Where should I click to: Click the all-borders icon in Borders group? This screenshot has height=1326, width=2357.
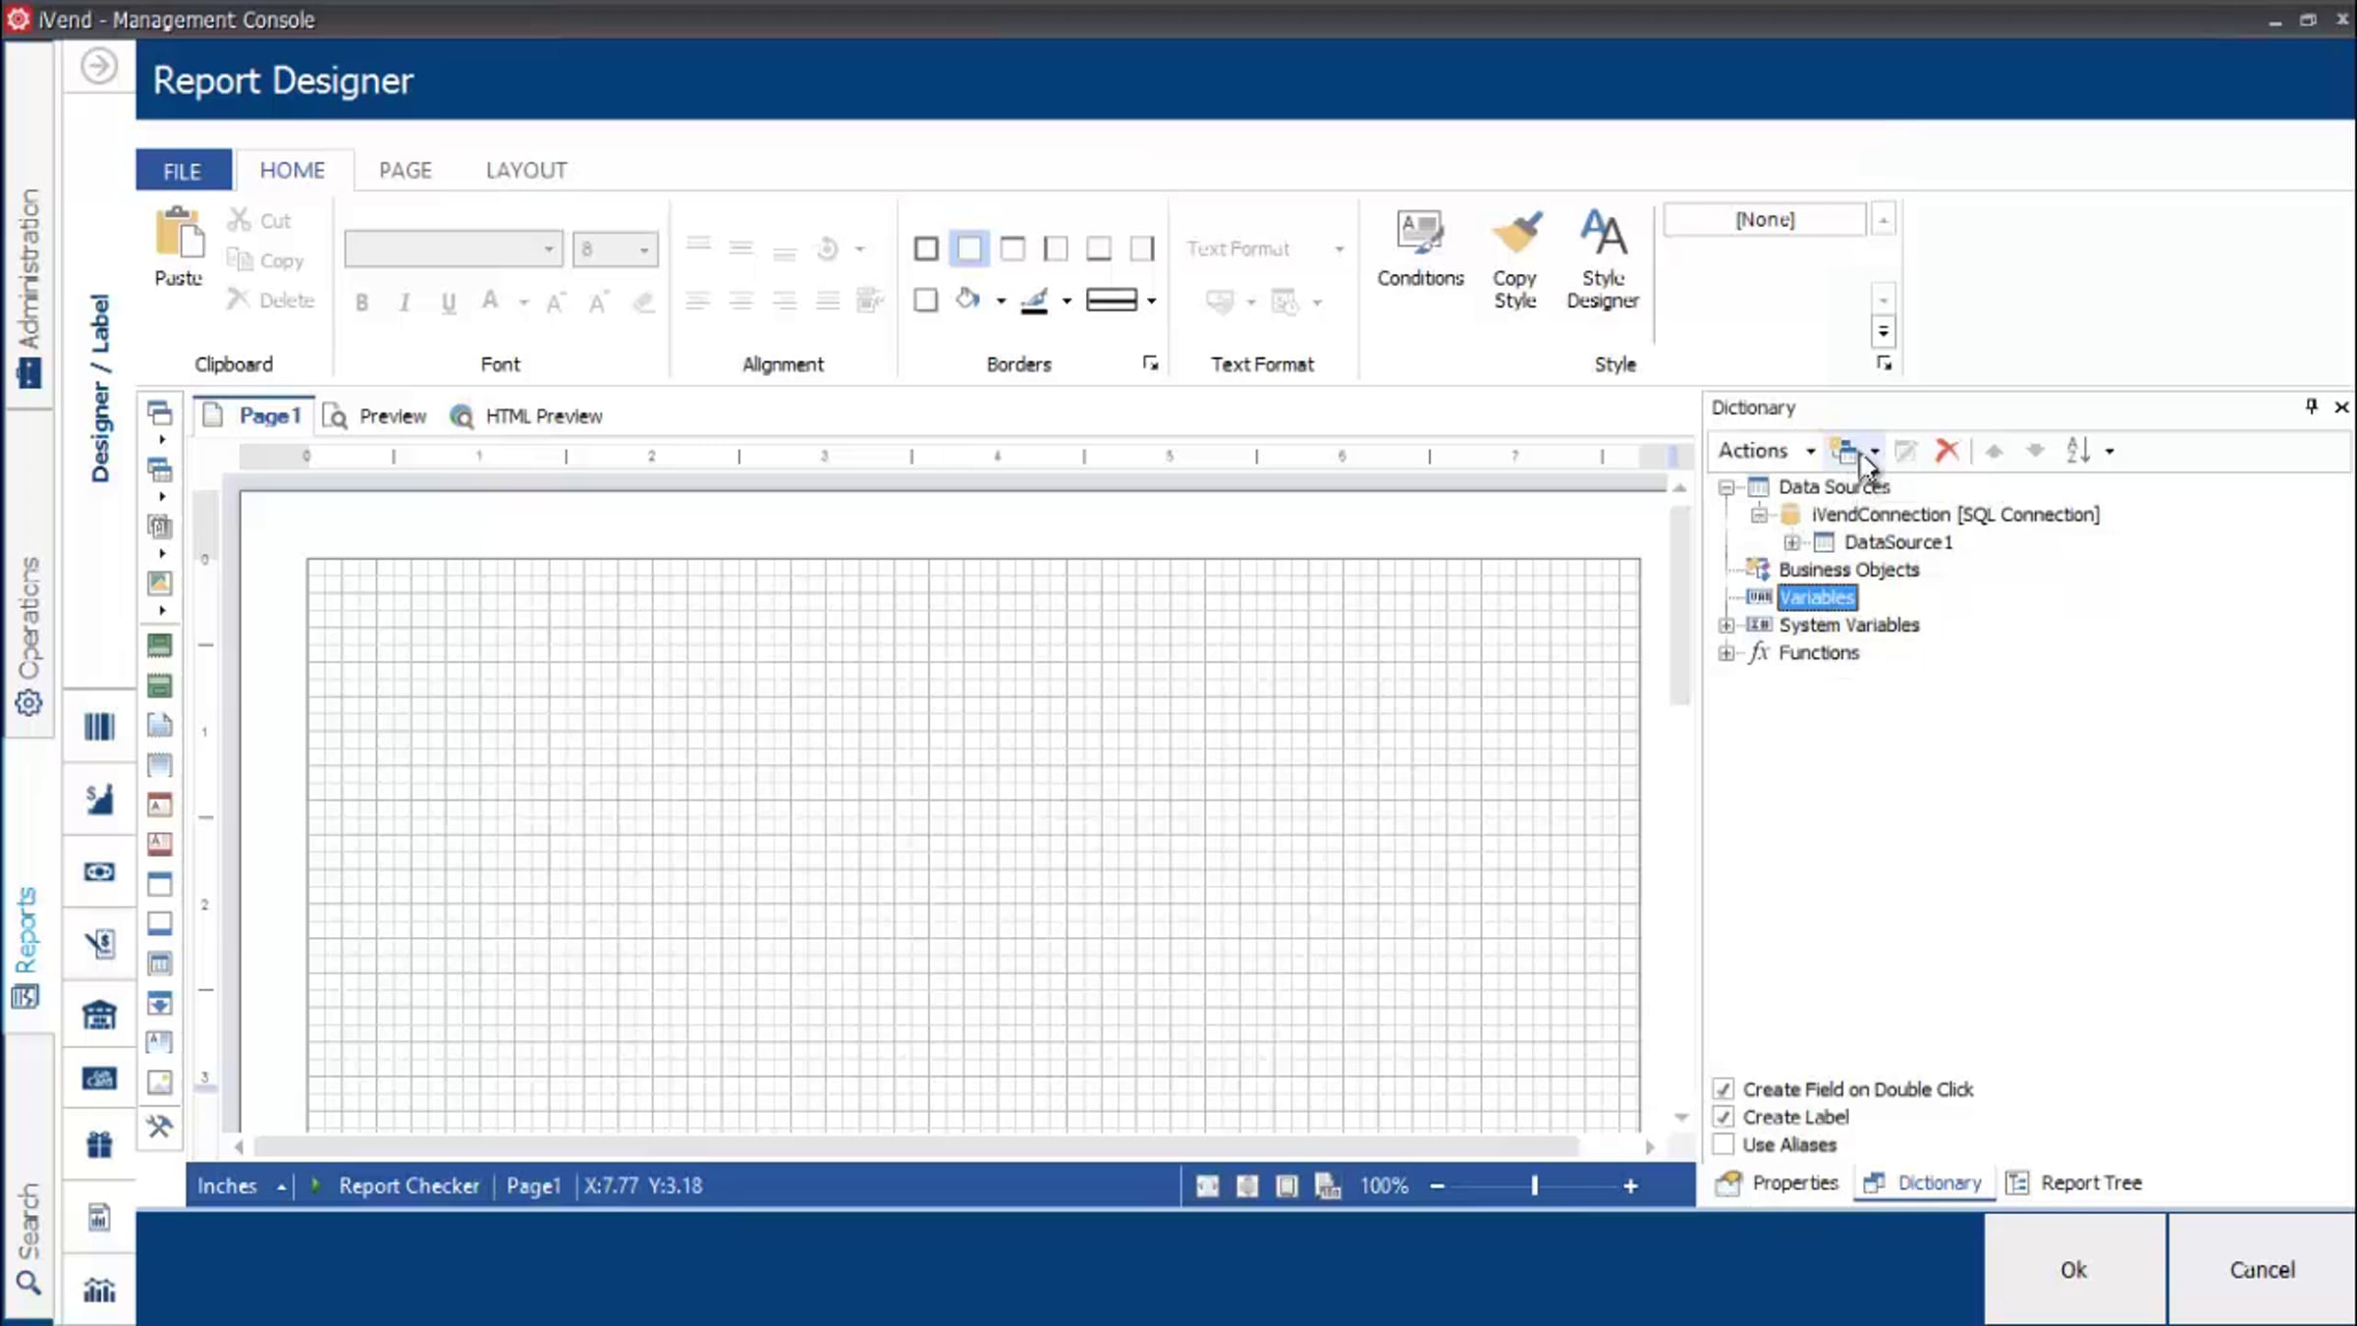point(926,249)
